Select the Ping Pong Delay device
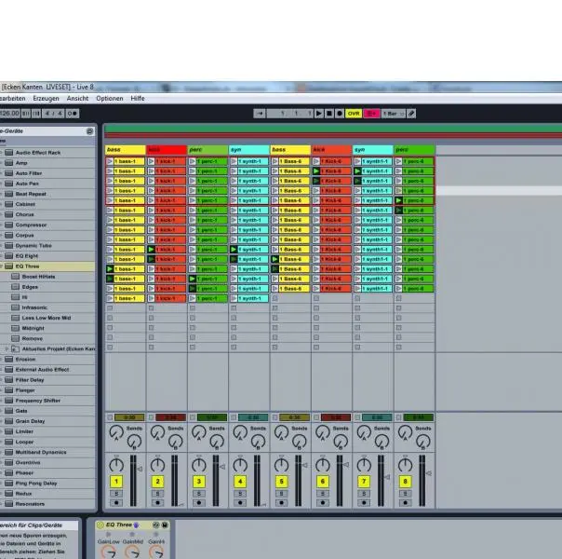 click(35, 483)
